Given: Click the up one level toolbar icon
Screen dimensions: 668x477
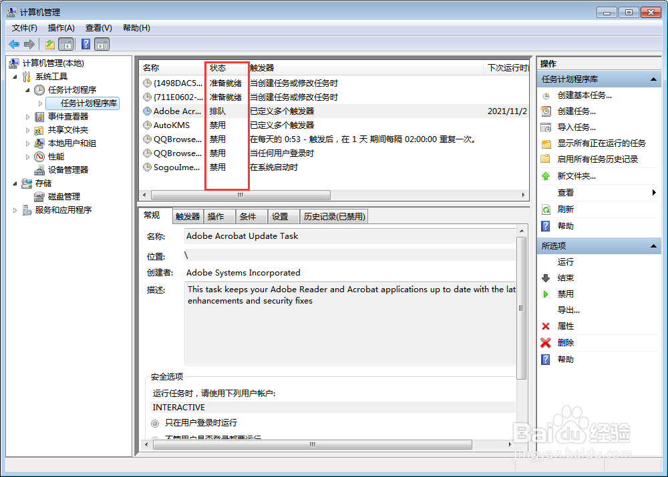Looking at the screenshot, I should point(50,44).
